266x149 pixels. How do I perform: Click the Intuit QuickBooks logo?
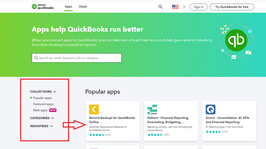43,7
